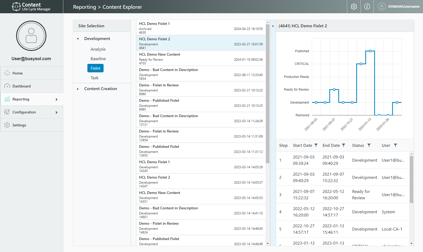Select history step 1 row

pos(342,160)
